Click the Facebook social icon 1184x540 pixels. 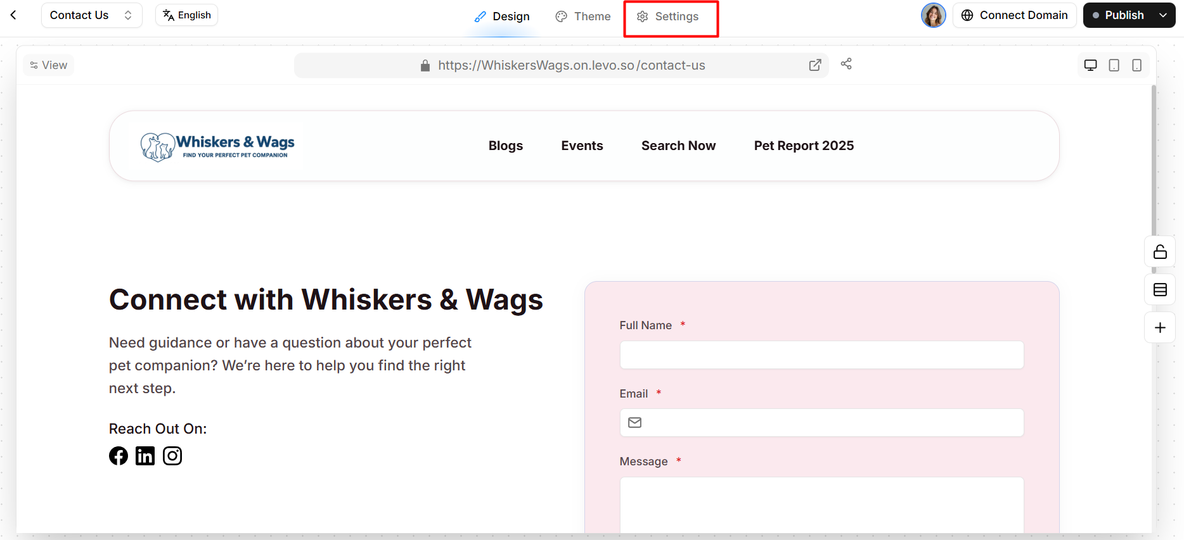[119, 456]
